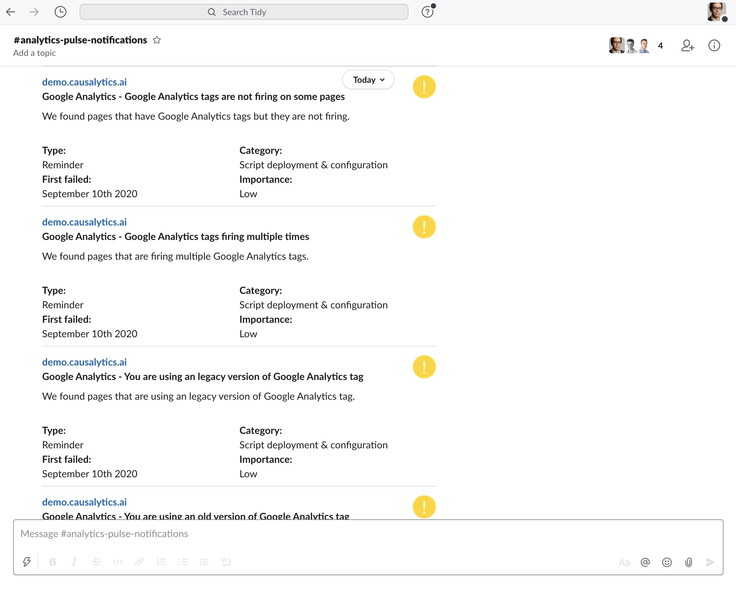Open history clock icon

61,12
